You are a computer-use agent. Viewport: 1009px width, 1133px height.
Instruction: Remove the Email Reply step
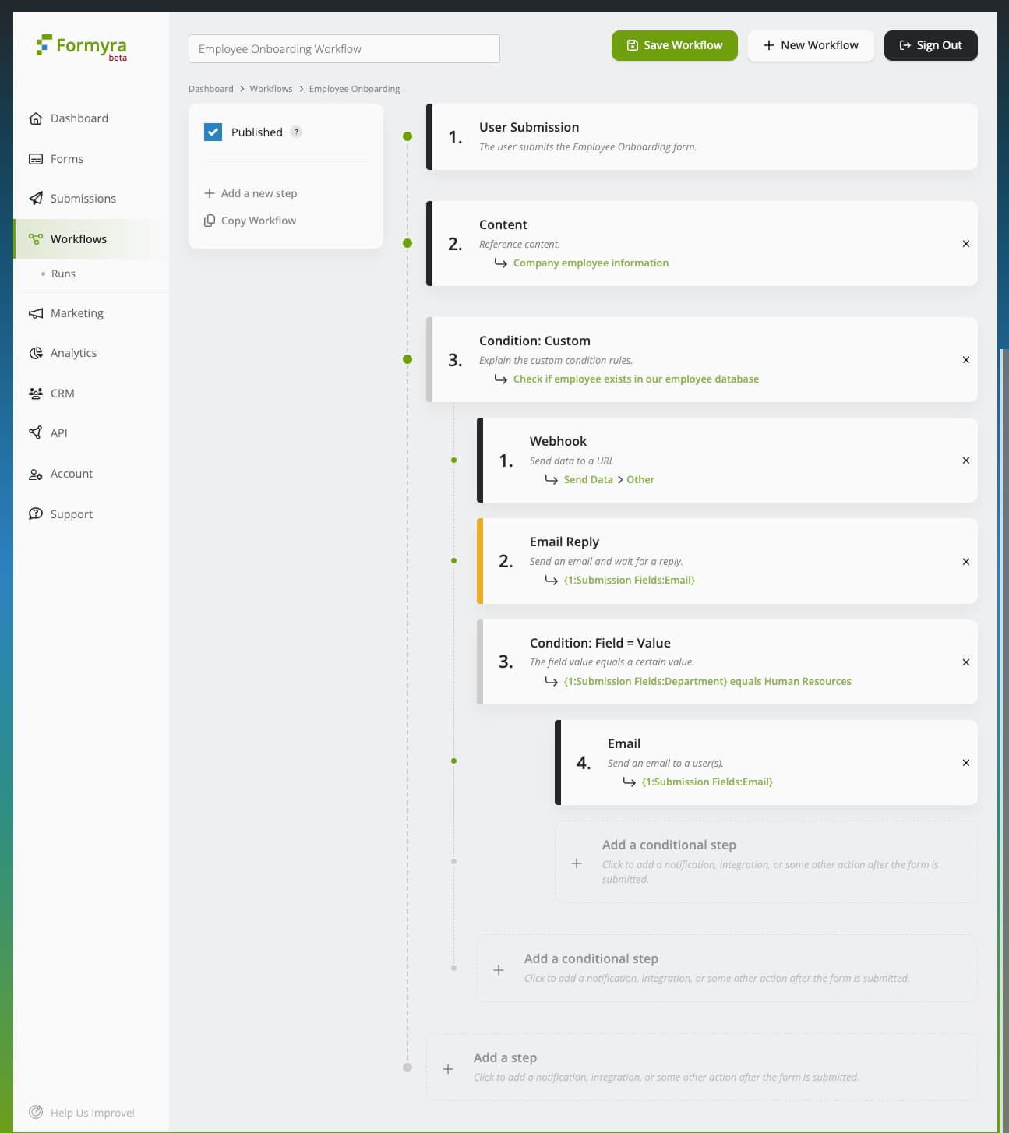click(x=965, y=562)
